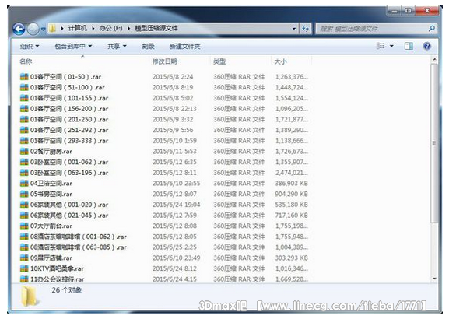Click the size value 535,180 KB
The height and width of the screenshot is (319, 449).
pyautogui.click(x=292, y=205)
